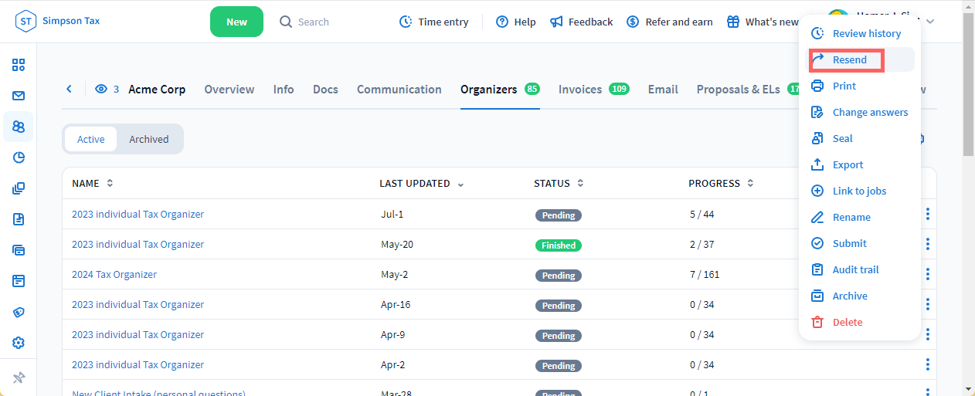Image resolution: width=975 pixels, height=396 pixels.
Task: Switch to the Invoices tab
Action: 580,89
